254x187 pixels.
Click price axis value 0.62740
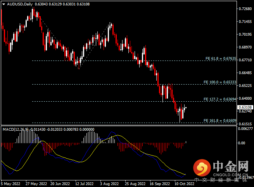245,111
